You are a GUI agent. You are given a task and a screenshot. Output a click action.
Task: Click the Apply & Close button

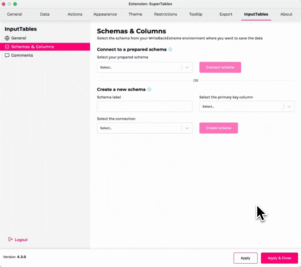pos(279,258)
